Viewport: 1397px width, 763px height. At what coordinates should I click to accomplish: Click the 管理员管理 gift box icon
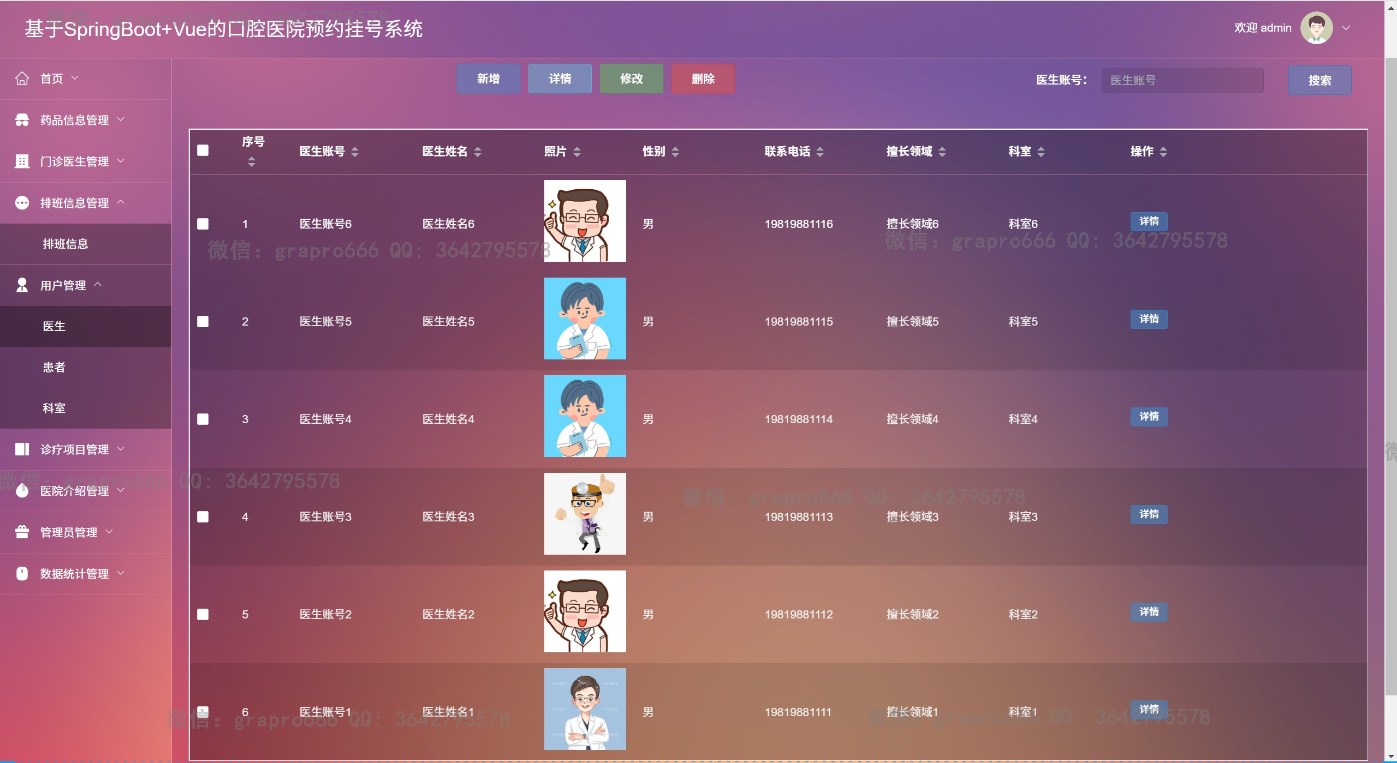(x=22, y=532)
